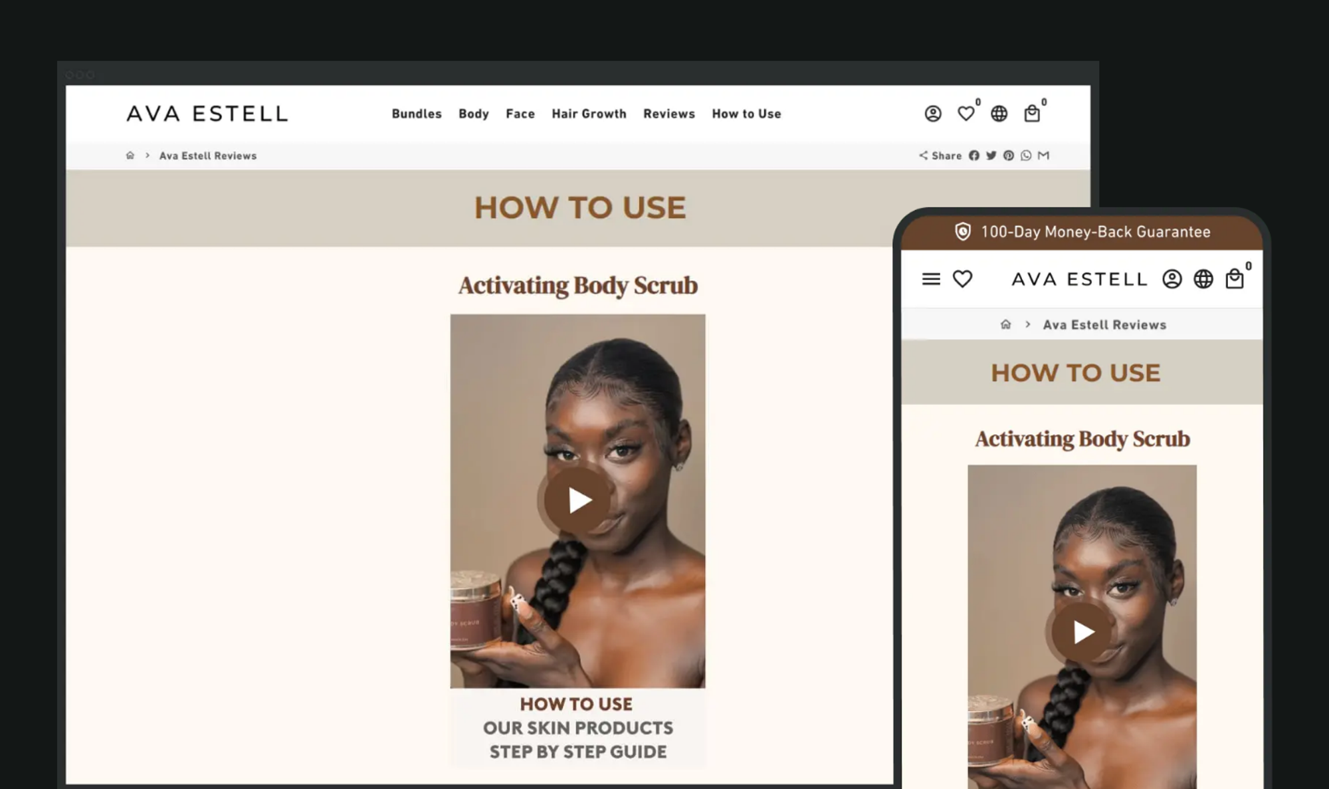The width and height of the screenshot is (1329, 789).
Task: Click the Ava Estell Reviews breadcrumb link
Action: [207, 156]
